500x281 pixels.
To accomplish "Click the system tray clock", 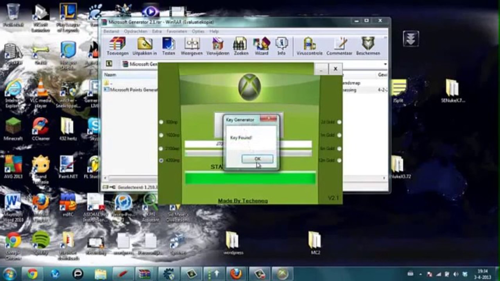I will click(483, 274).
